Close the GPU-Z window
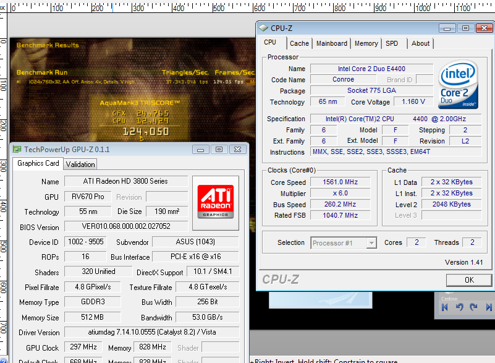495x363 pixels. pos(237,150)
